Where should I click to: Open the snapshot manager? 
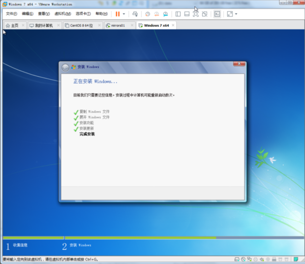(165, 14)
